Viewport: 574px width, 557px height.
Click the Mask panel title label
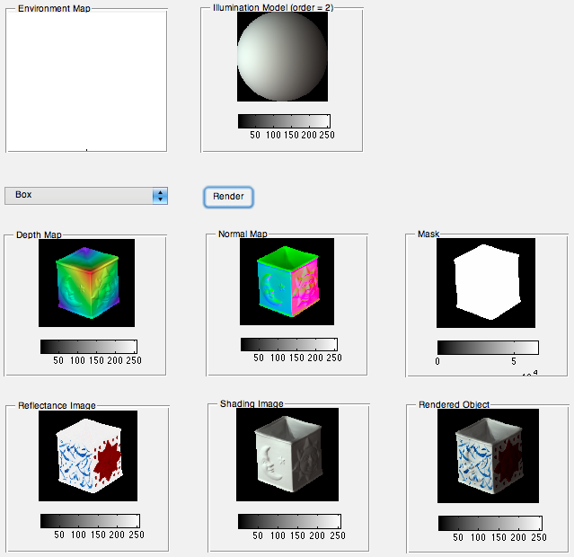428,234
